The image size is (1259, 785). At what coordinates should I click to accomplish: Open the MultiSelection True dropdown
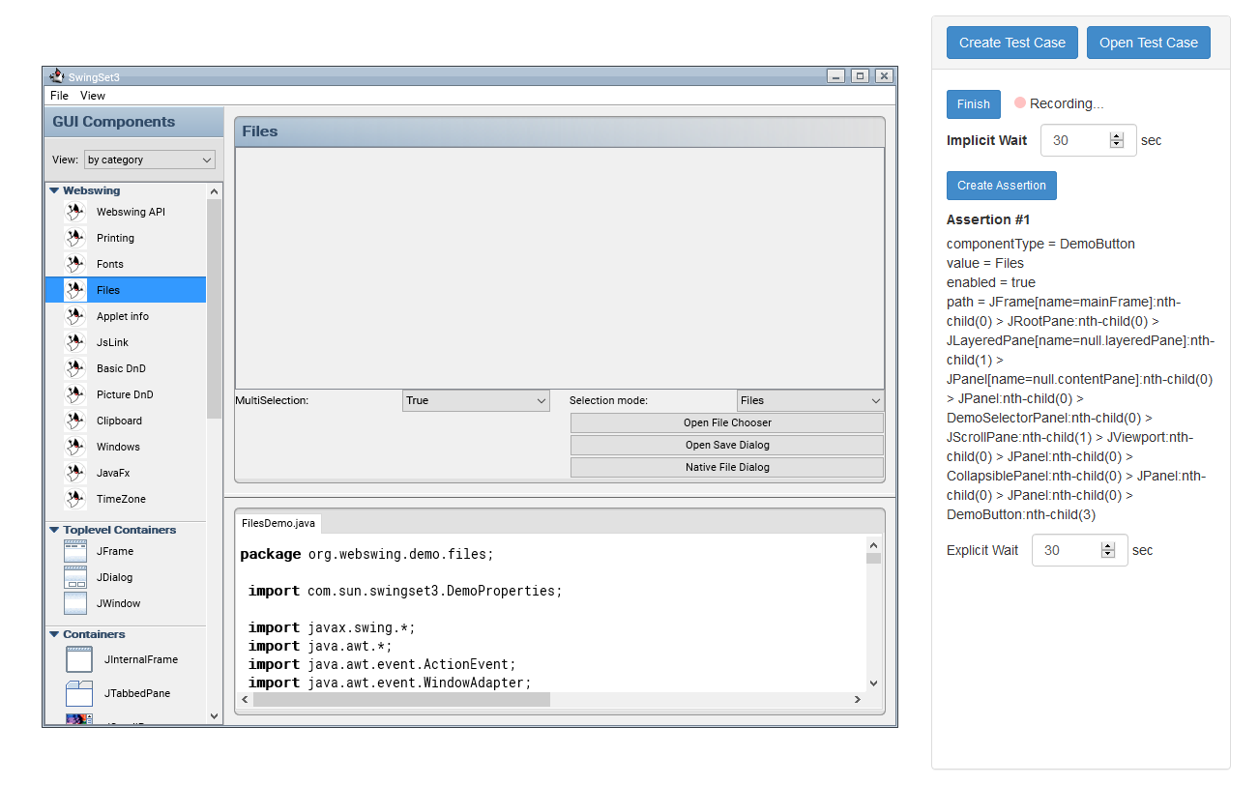tap(476, 400)
